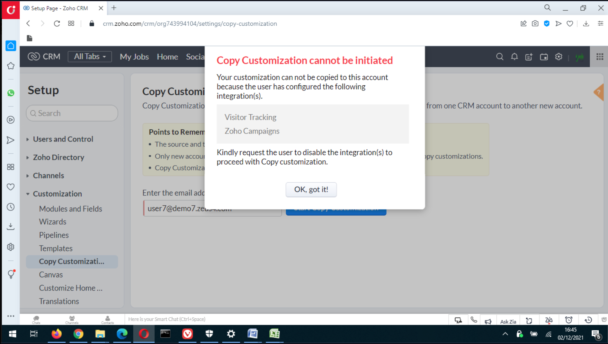Open Zoho apps grid launcher
608x344 pixels.
click(600, 57)
